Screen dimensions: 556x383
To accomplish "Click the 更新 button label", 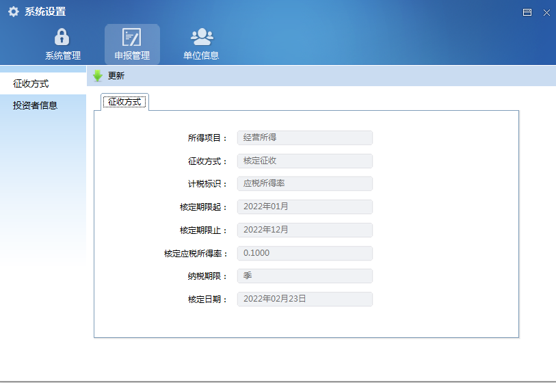I will pos(116,76).
